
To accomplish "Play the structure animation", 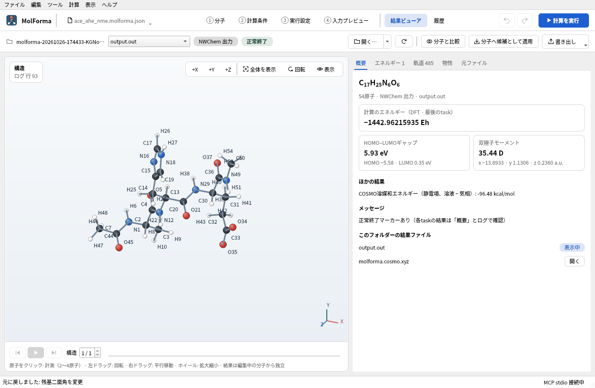I will 36,353.
